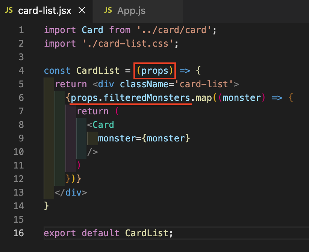Click the '../card/card' import path string

(x=174, y=30)
